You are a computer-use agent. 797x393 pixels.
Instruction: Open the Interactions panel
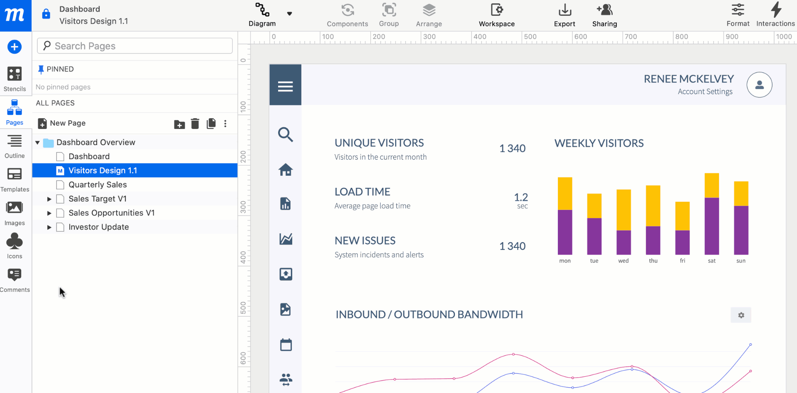[775, 15]
